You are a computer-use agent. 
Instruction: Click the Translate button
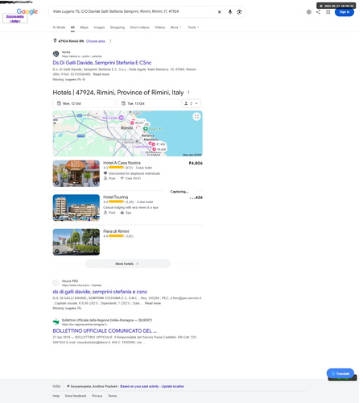click(340, 373)
